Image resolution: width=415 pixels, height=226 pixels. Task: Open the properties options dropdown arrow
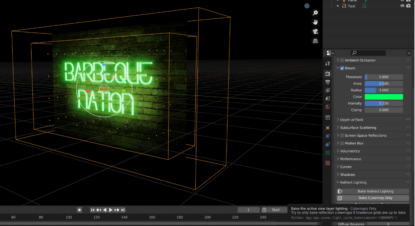tap(409, 53)
